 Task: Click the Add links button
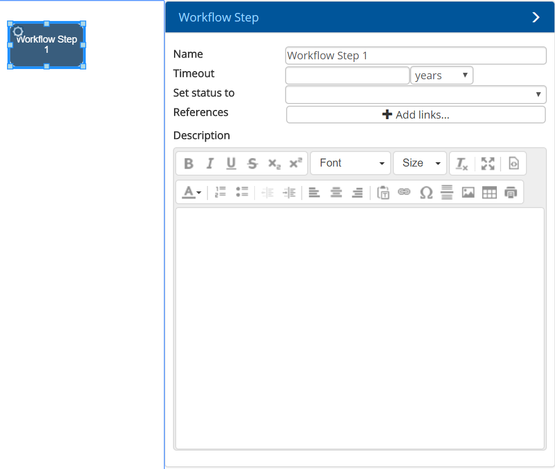point(415,115)
